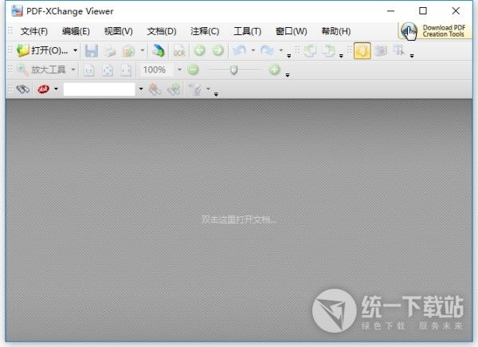Expand the 放大工具 dropdown arrow
The height and width of the screenshot is (347, 478).
[72, 69]
